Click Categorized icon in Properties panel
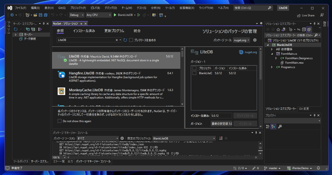The width and height of the screenshot is (332, 175). click(x=268, y=126)
